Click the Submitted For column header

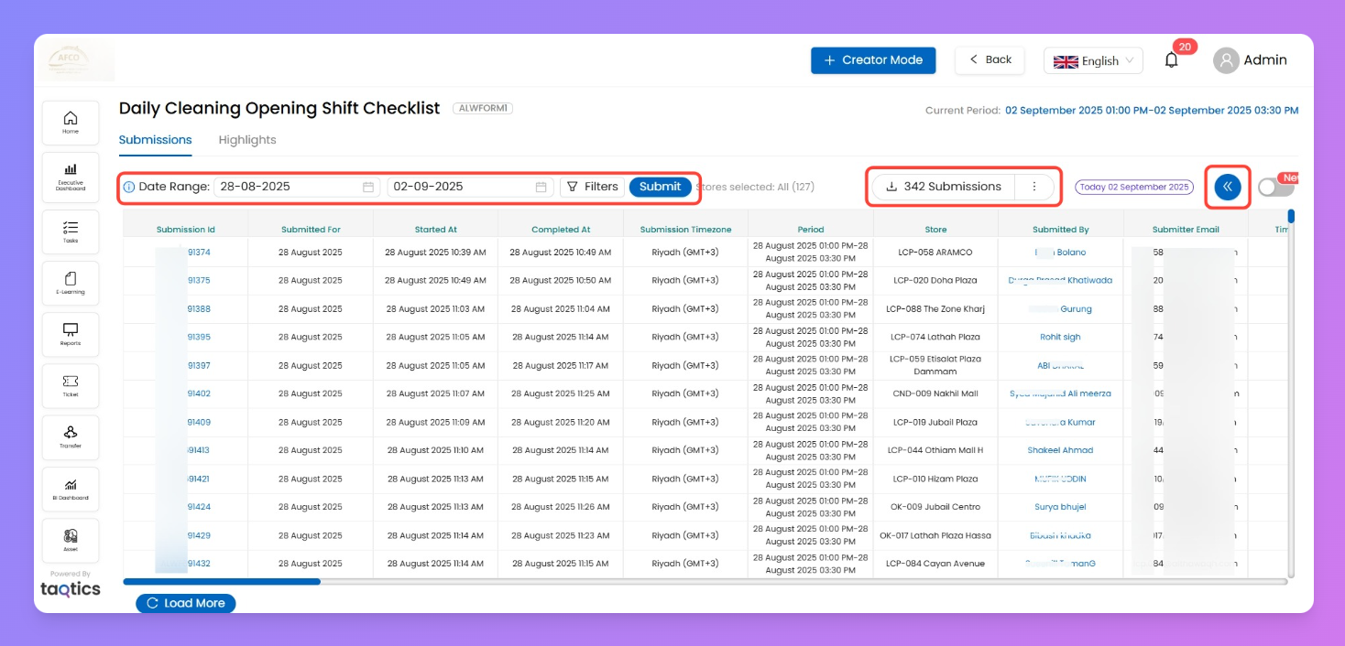pos(311,230)
